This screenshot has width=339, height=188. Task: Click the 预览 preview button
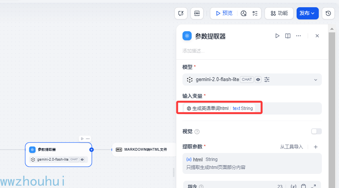coord(224,13)
